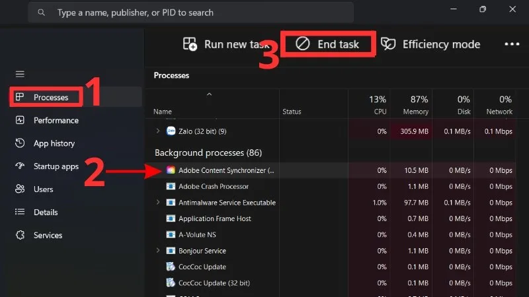
Task: Click the A-Volute NS icon
Action: pos(171,234)
